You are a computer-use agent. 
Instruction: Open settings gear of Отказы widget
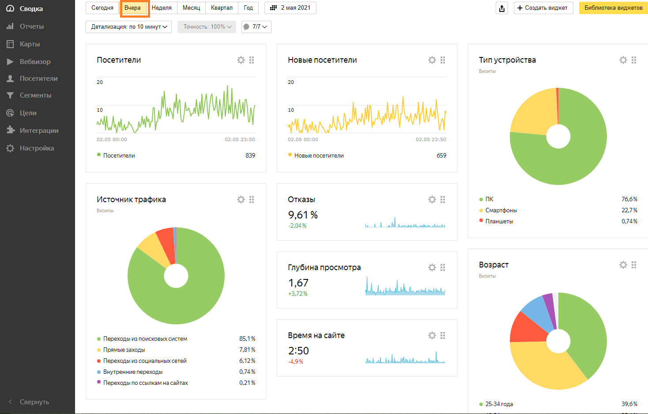pos(432,199)
